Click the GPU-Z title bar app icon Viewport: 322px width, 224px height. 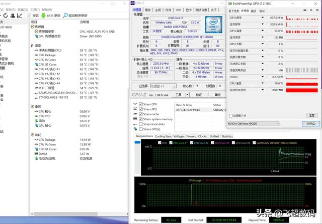[x=230, y=4]
